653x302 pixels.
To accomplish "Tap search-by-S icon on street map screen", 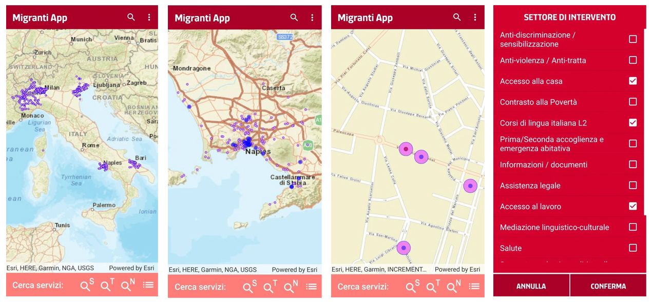I will pyautogui.click(x=412, y=287).
